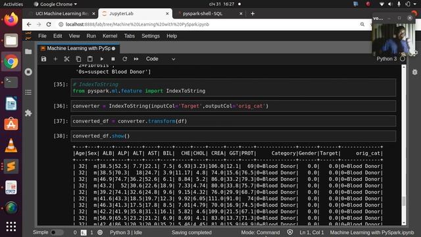
Task: Click the kernel status circle indicator
Action: pos(402,59)
